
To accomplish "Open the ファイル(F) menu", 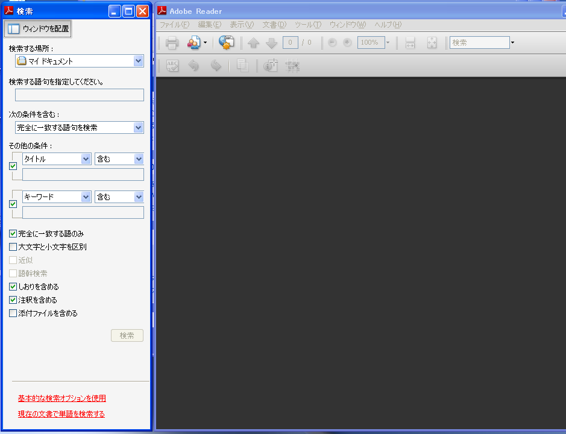I will tap(175, 25).
